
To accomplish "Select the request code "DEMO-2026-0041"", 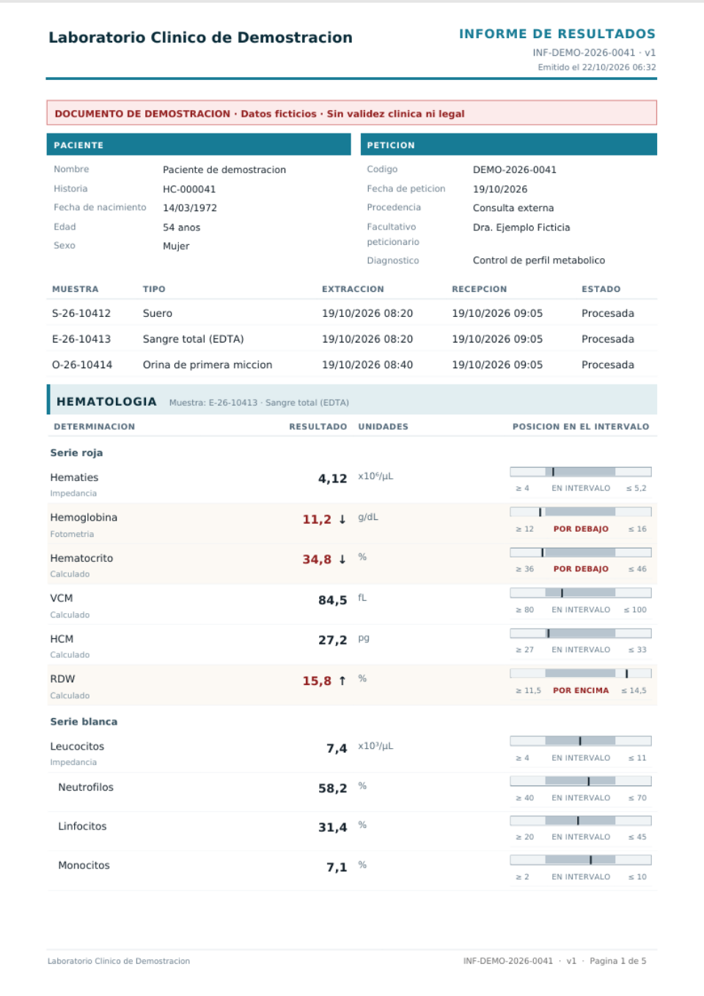I will [515, 169].
